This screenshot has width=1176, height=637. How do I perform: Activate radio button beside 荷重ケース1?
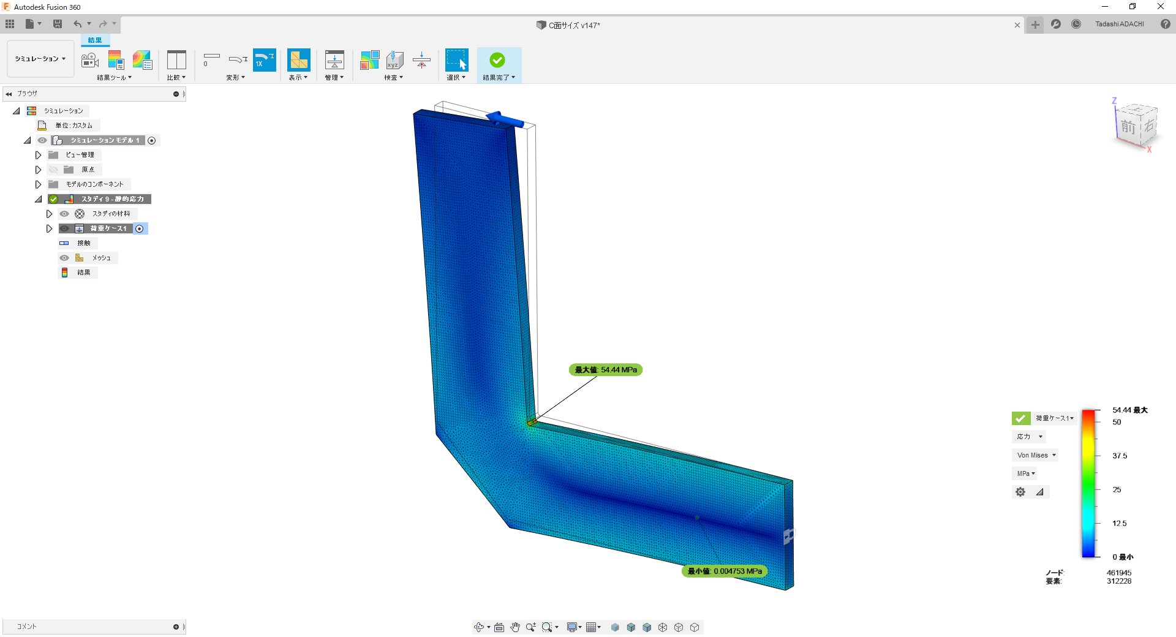pyautogui.click(x=140, y=228)
